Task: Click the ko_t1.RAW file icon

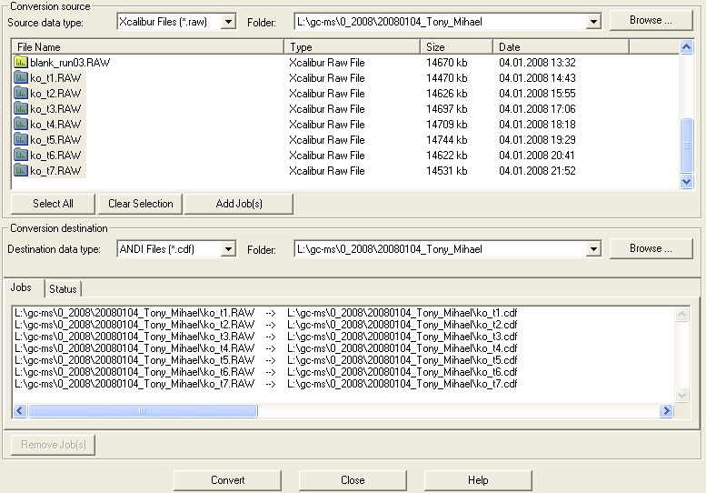Action: click(x=21, y=78)
